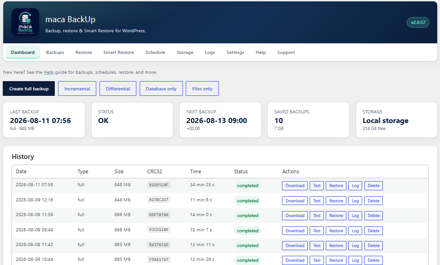Test the 2026-08-09 12:16 backup
The height and width of the screenshot is (265, 440).
[x=317, y=201]
